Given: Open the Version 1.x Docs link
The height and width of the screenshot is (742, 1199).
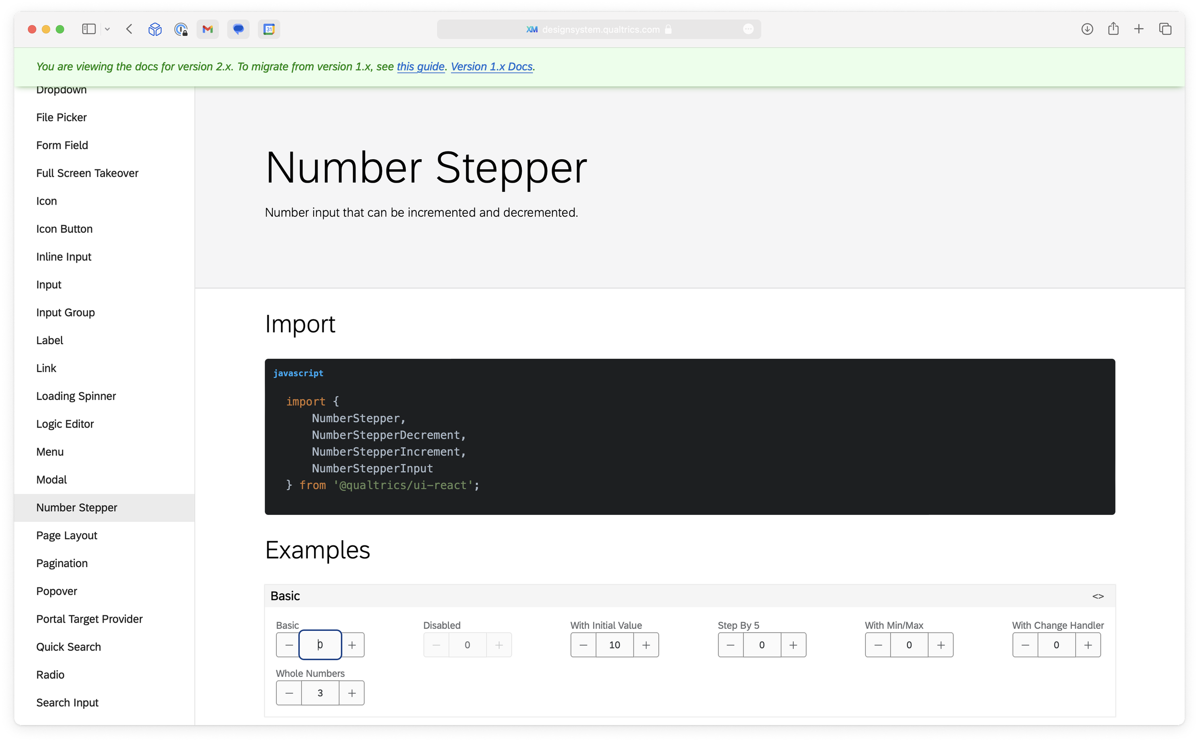Looking at the screenshot, I should click(x=492, y=67).
